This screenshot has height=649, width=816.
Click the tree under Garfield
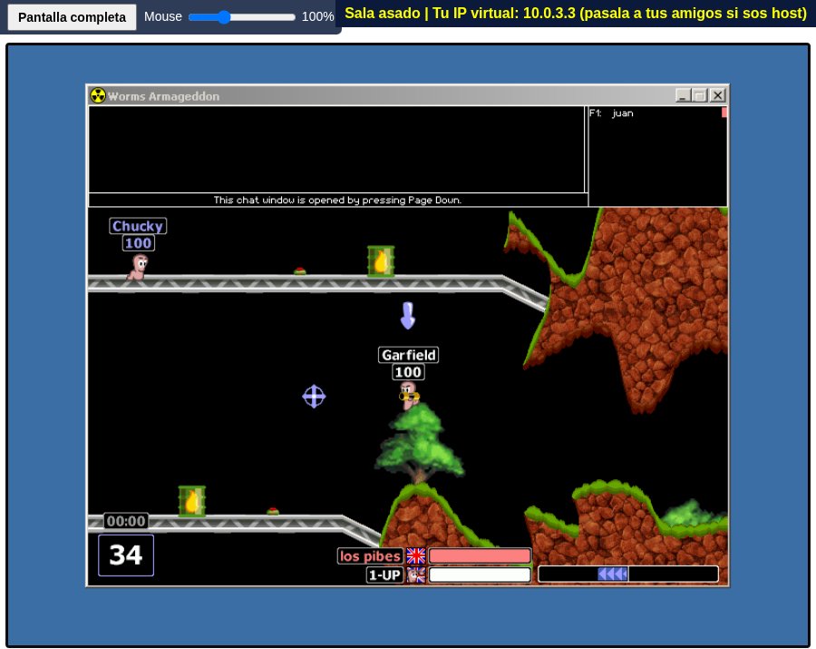point(420,444)
